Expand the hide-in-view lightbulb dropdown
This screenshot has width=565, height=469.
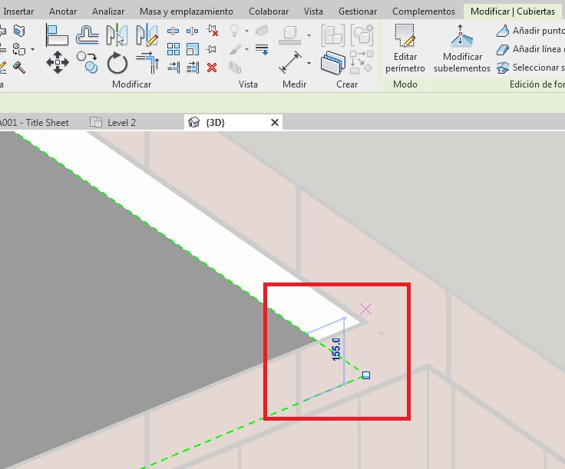pos(246,31)
